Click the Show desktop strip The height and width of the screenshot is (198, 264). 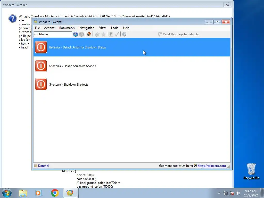(262, 193)
